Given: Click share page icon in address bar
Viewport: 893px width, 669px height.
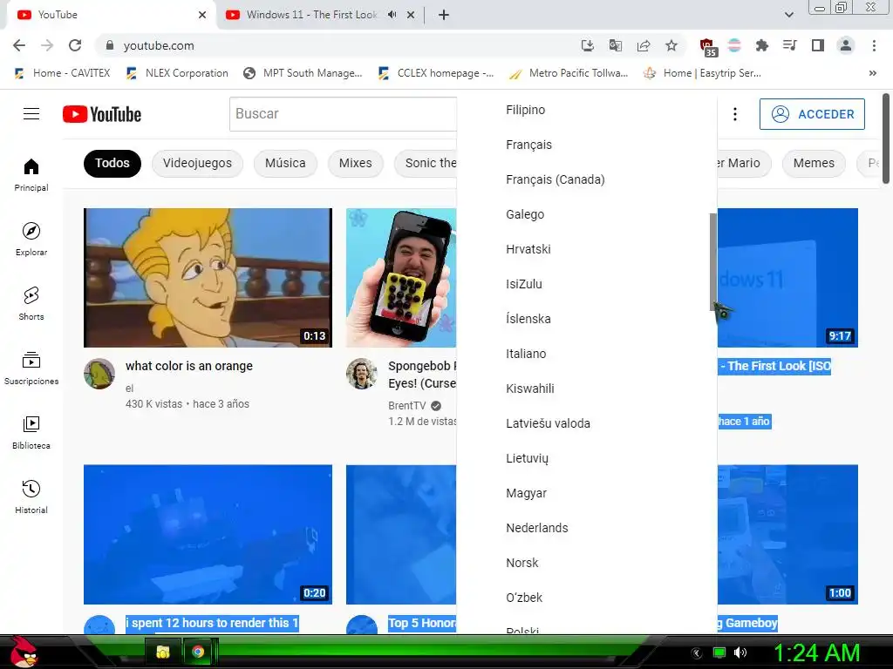Looking at the screenshot, I should pos(644,45).
